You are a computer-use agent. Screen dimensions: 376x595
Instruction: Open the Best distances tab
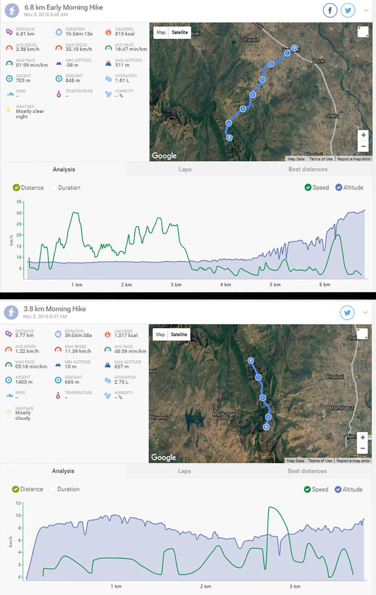308,169
